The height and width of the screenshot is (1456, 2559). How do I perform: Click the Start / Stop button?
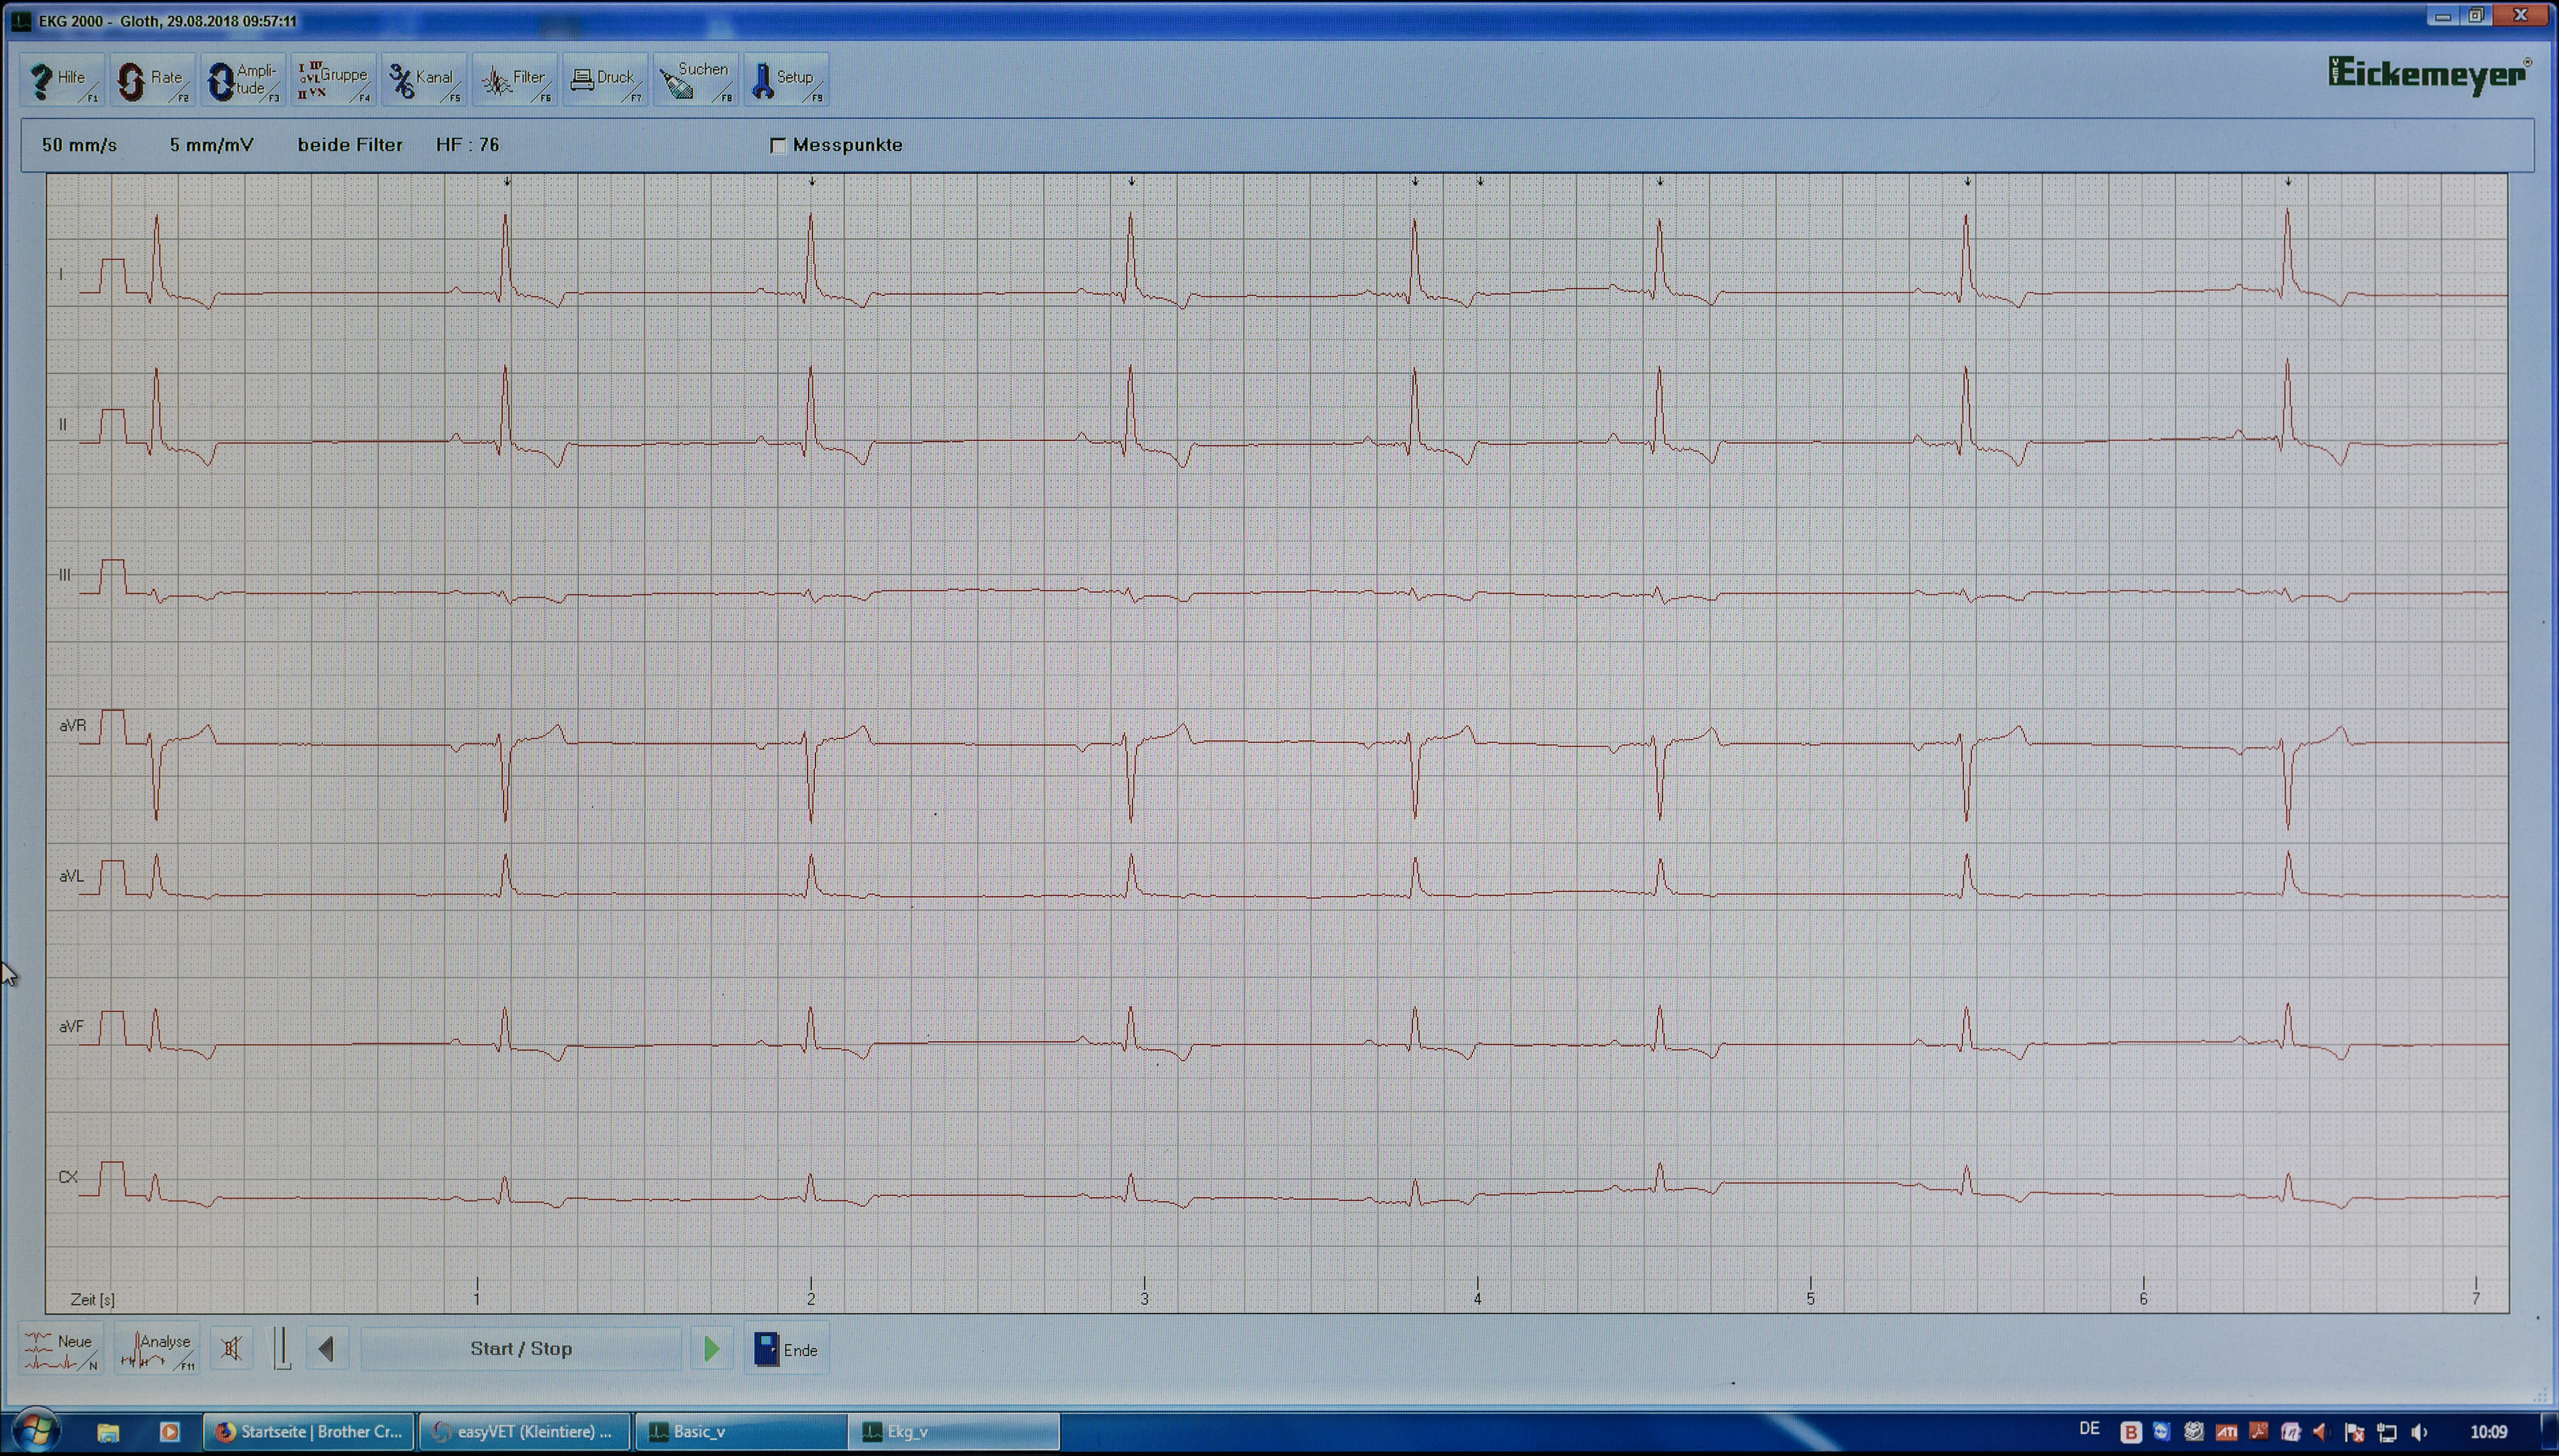(521, 1349)
